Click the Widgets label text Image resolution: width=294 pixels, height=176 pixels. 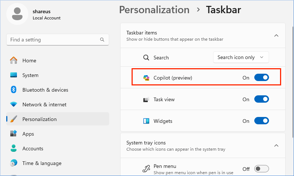(163, 121)
